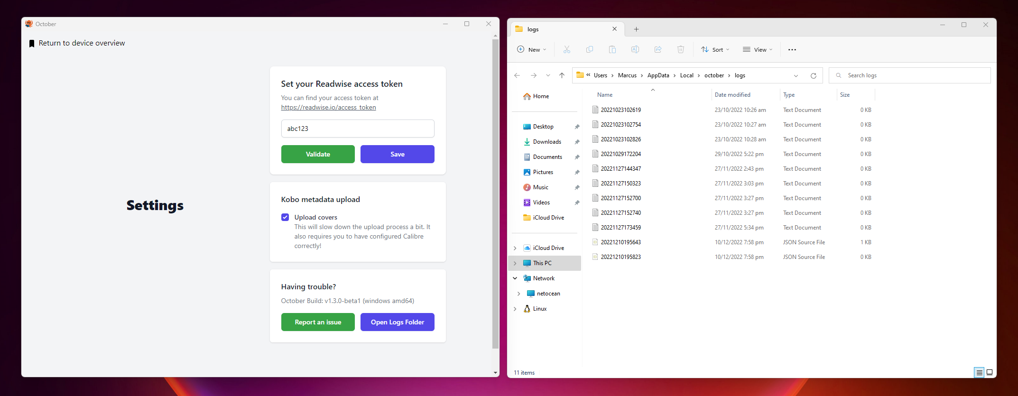Click the unpin icon next to Desktop
The image size is (1018, 396).
[x=577, y=127]
